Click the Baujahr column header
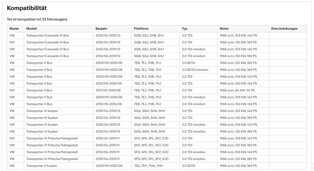 101,28
